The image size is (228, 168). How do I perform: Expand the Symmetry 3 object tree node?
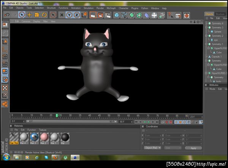(x=206, y=28)
